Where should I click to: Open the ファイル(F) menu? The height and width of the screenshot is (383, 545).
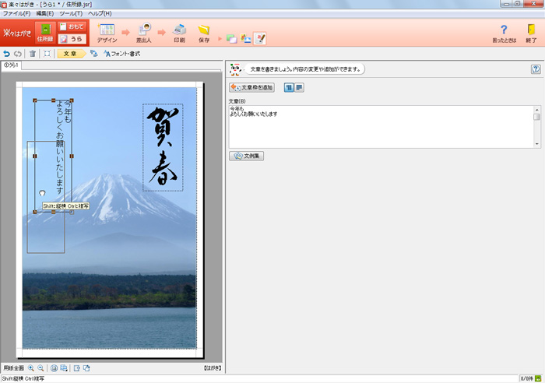[x=16, y=13]
